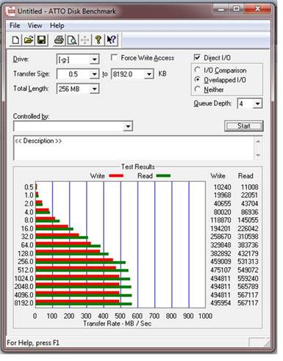Open the Transfer Size minimum dropdown 0.5
This screenshot has width=283, height=361.
(94, 74)
